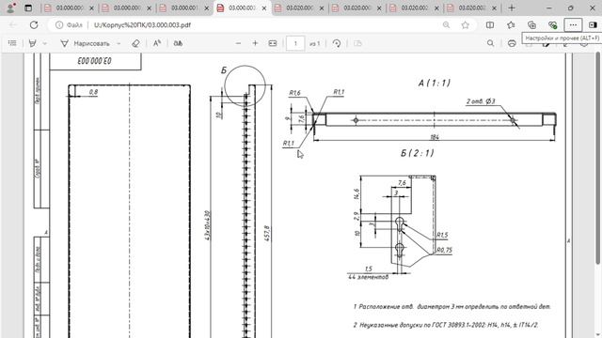Viewport: 602px width, 338px height.
Task: Rotate the PDF page
Action: pyautogui.click(x=337, y=43)
